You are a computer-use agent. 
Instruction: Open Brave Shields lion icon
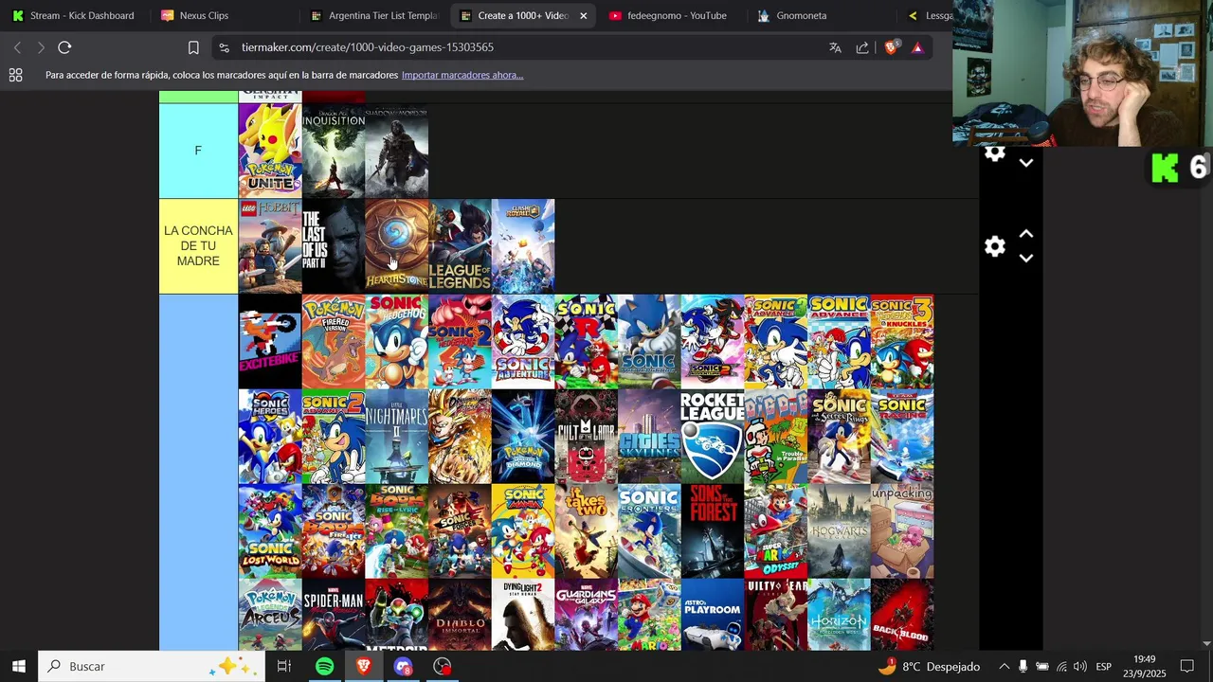(x=891, y=47)
